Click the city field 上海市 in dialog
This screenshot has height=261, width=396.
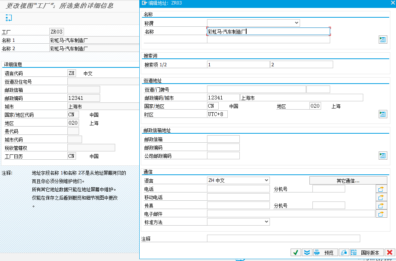[302, 98]
